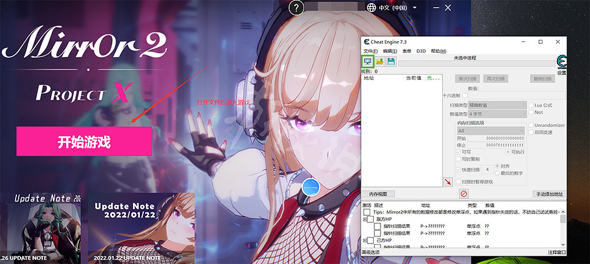590x264 pixels.
Task: Click the red arrow add-to-list icon
Action: pos(447,182)
